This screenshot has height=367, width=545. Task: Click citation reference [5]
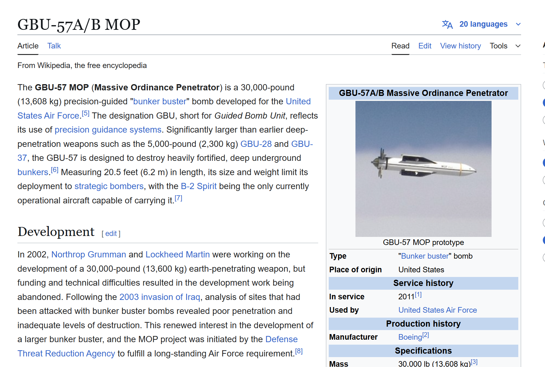click(x=86, y=113)
